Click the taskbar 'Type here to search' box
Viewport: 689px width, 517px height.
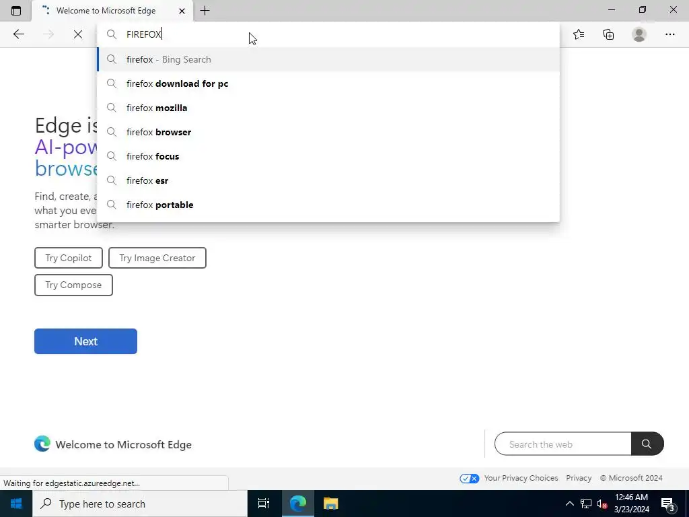click(140, 504)
